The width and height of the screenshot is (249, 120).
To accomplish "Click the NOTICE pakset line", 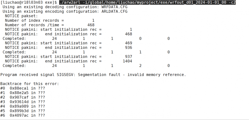I will coord(21,16).
